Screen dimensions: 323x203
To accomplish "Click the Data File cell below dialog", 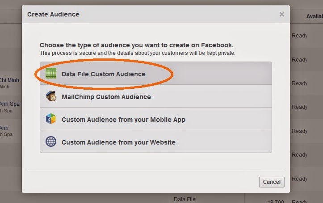I will pyautogui.click(x=185, y=199).
